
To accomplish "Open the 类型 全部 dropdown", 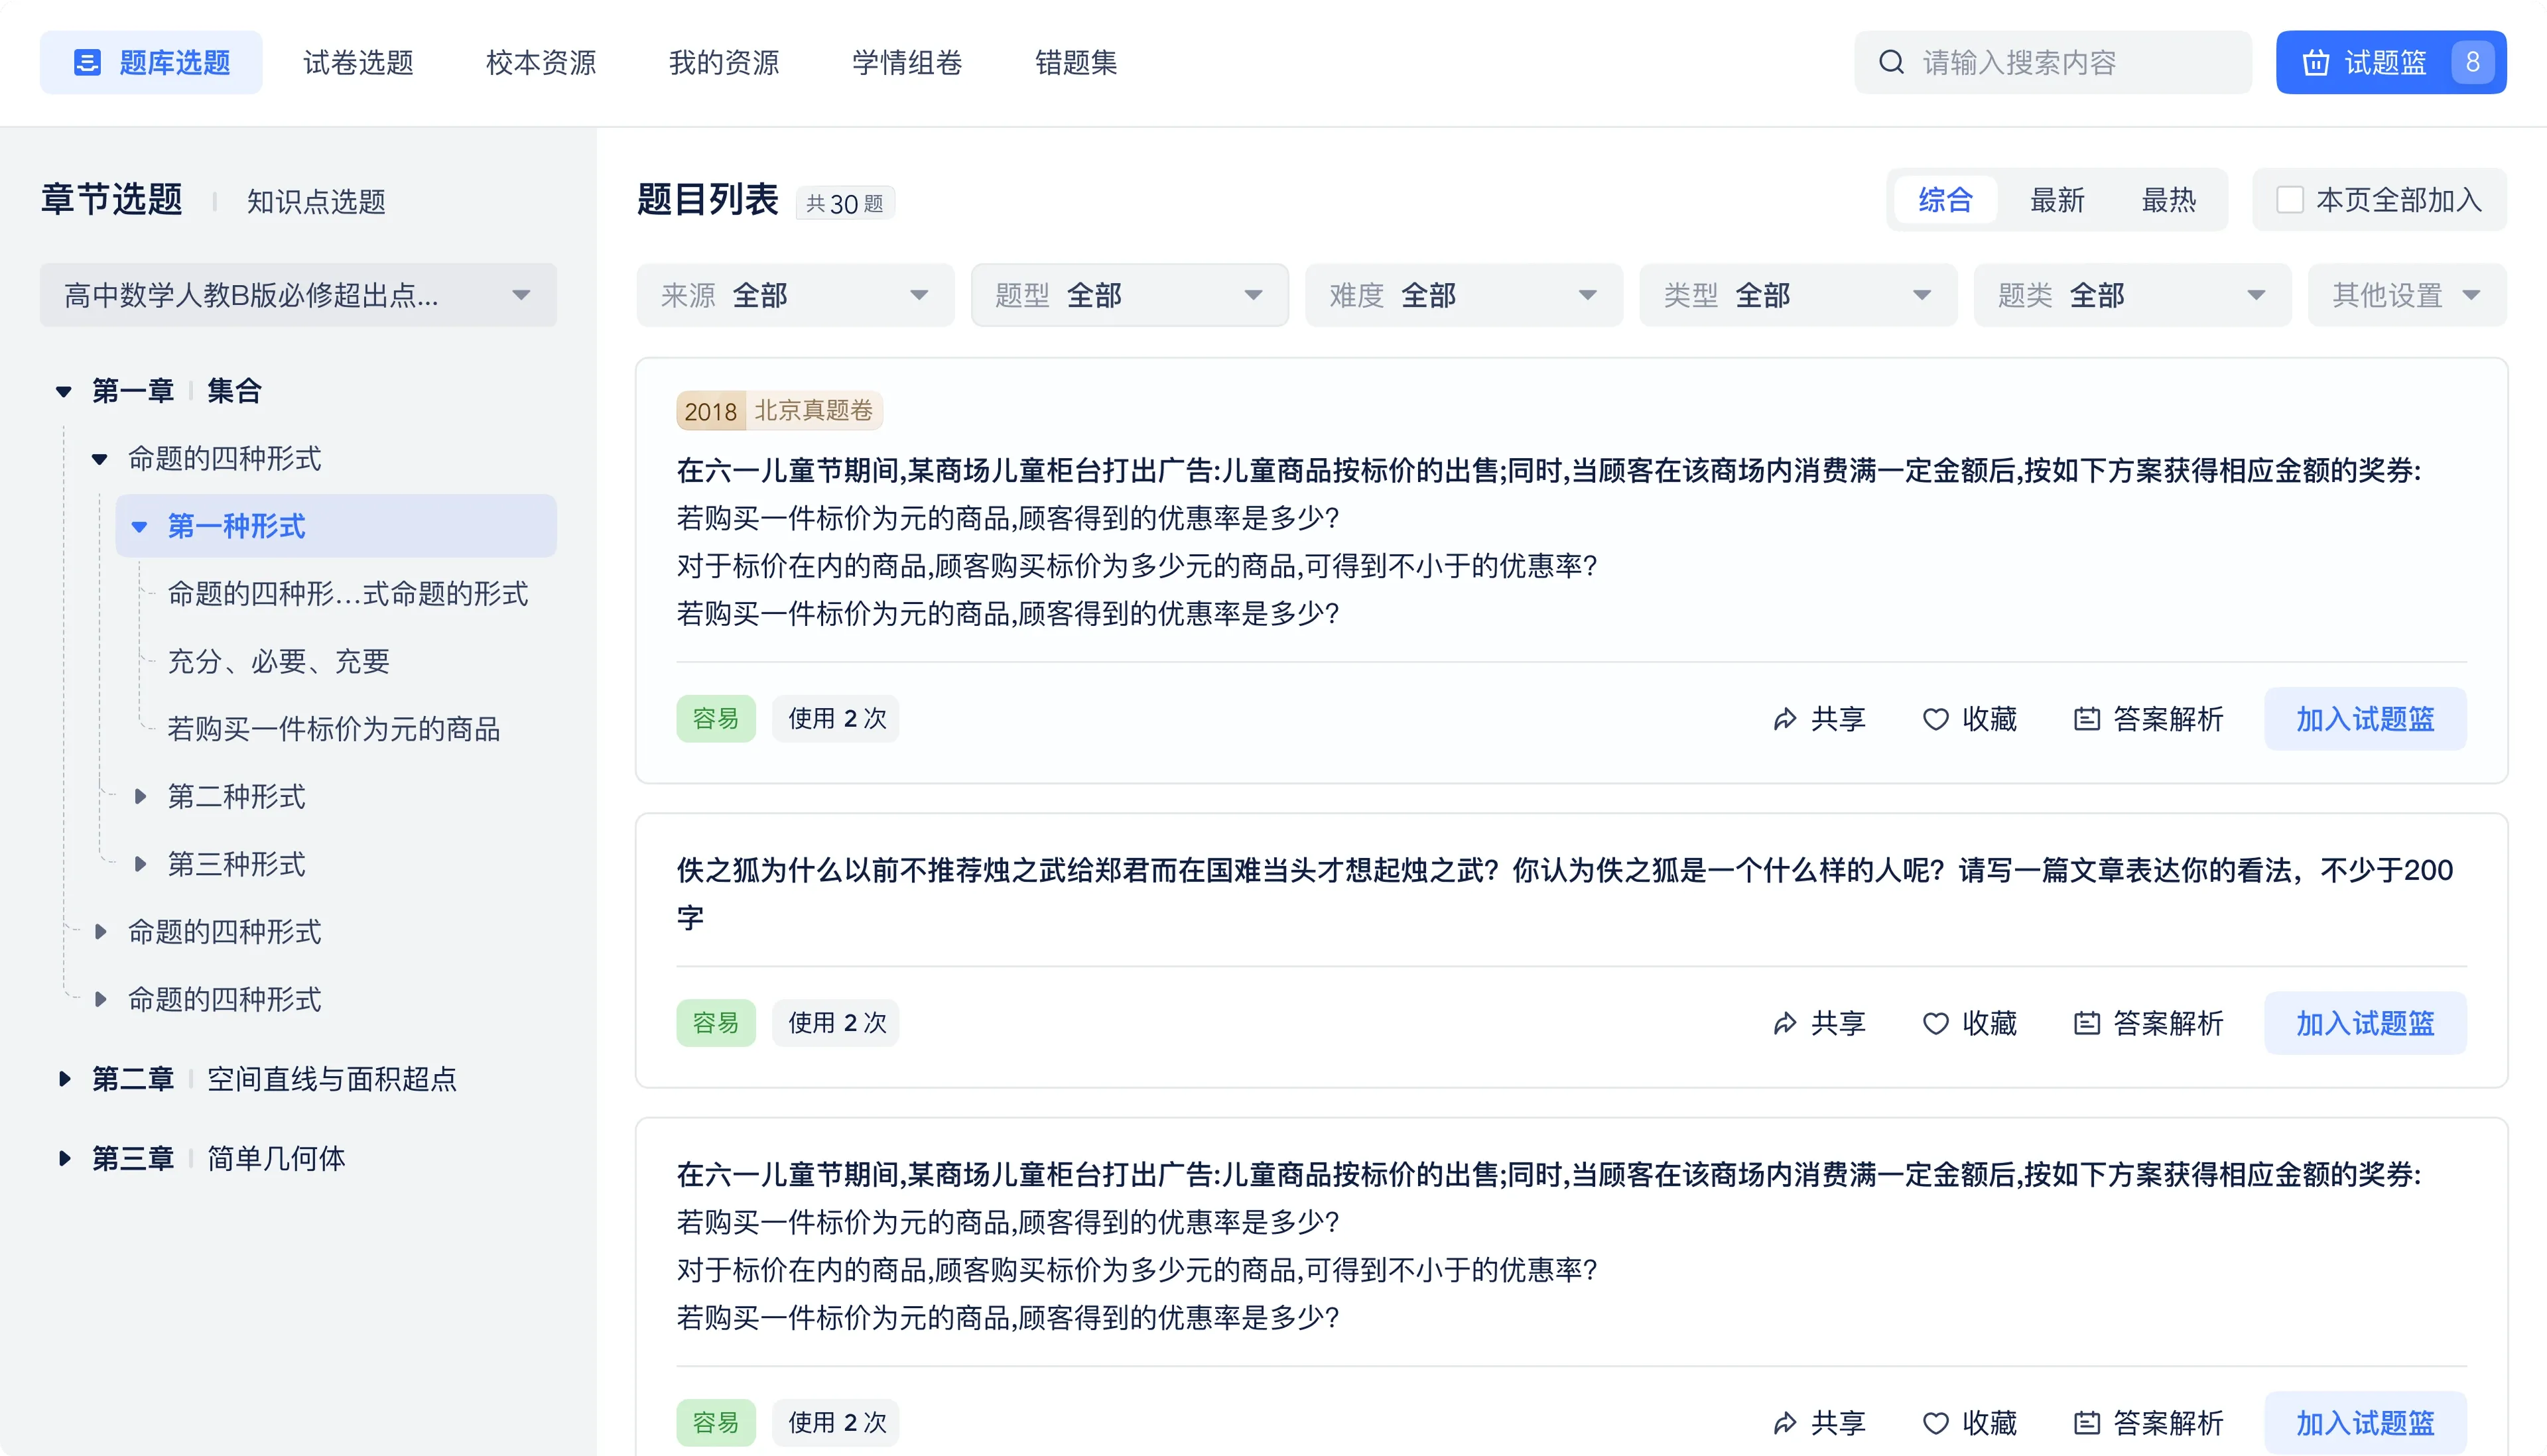I will click(x=1797, y=295).
